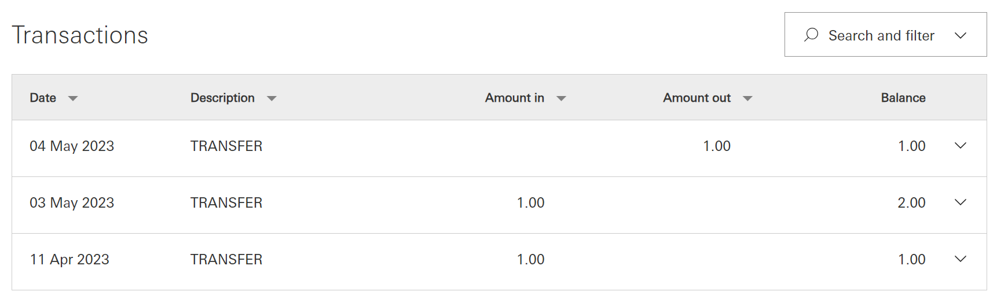Viewport: 997px width, 295px height.
Task: Sort by the Description header label
Action: 222,98
